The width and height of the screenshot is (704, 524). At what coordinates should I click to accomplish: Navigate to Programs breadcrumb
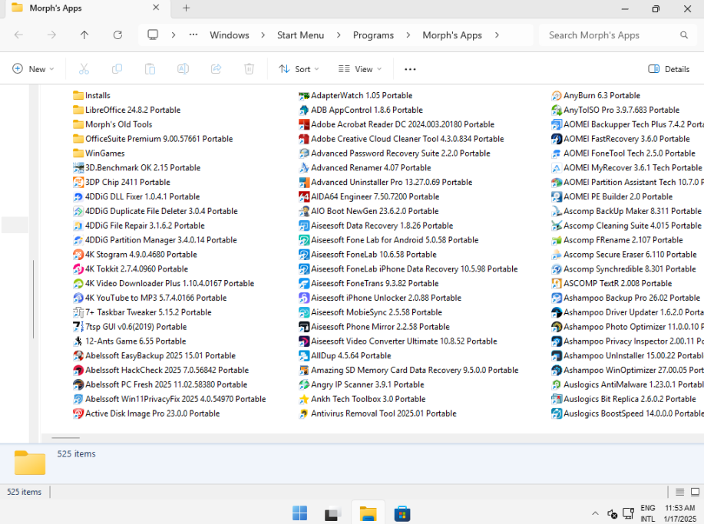coord(373,35)
